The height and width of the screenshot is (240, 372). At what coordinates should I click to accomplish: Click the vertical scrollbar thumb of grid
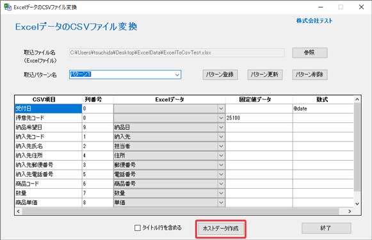point(357,147)
